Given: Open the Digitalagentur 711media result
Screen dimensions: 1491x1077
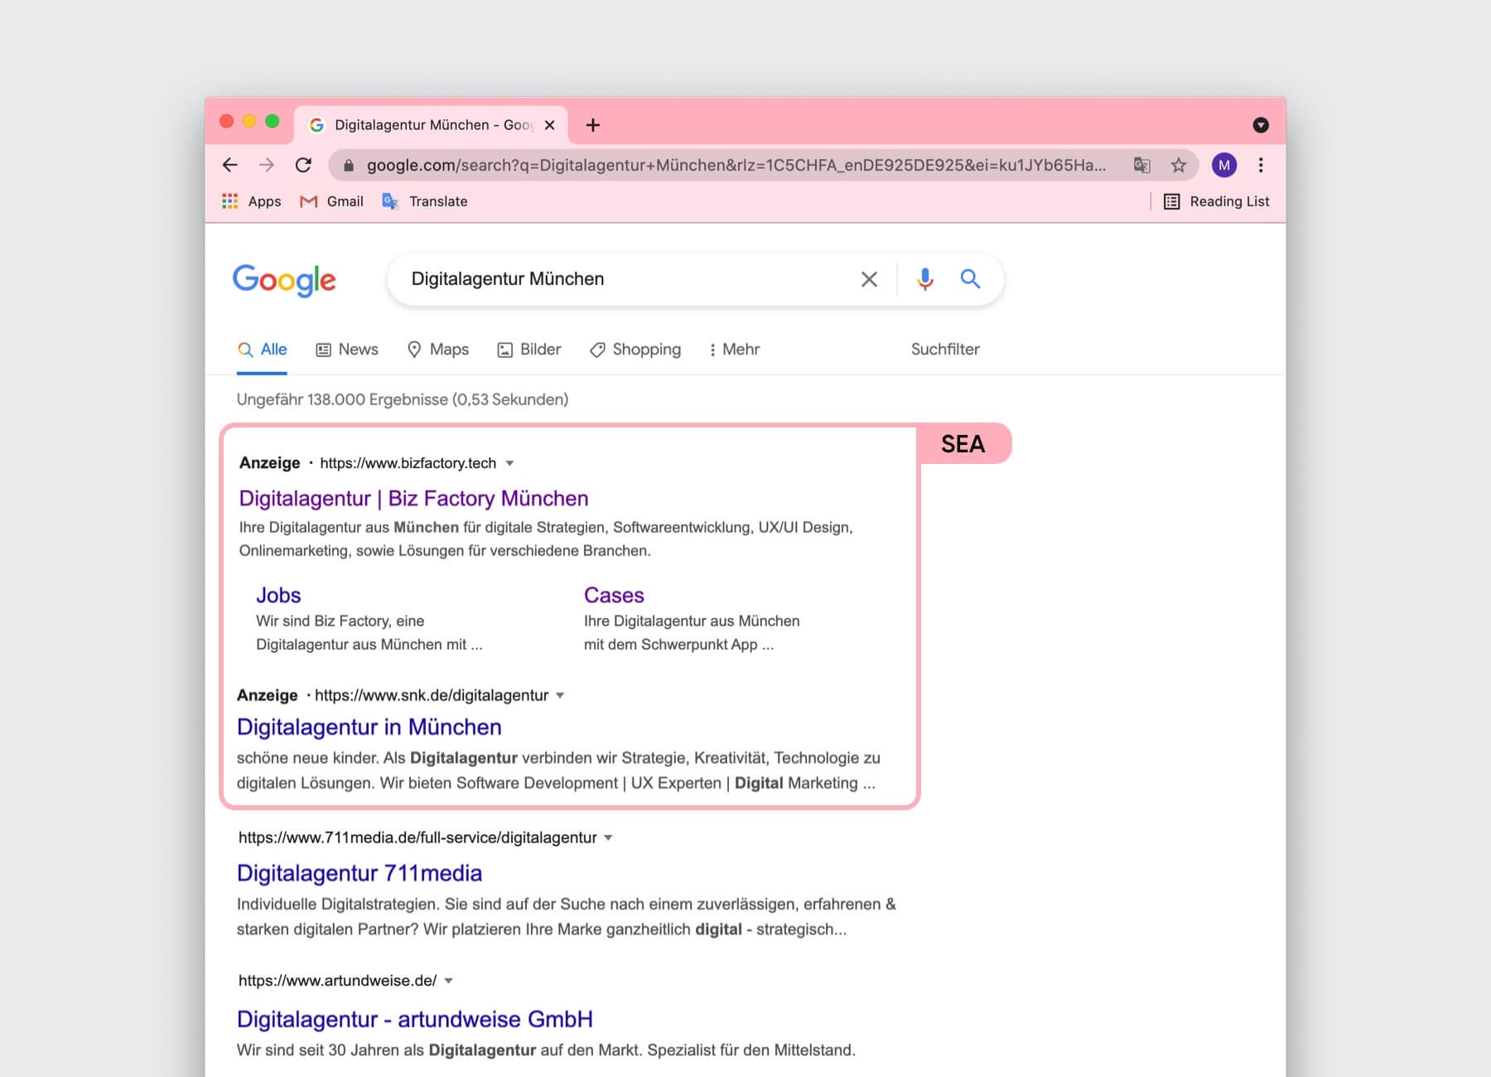Looking at the screenshot, I should point(359,873).
